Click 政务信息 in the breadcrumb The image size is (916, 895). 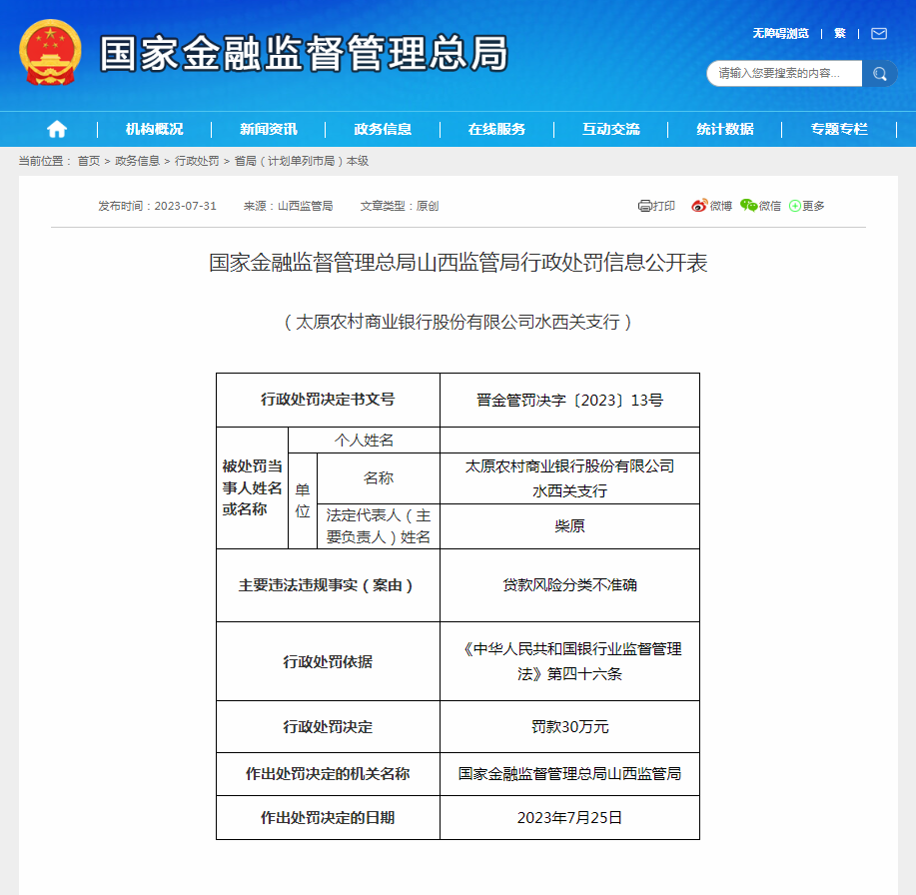click(x=137, y=161)
